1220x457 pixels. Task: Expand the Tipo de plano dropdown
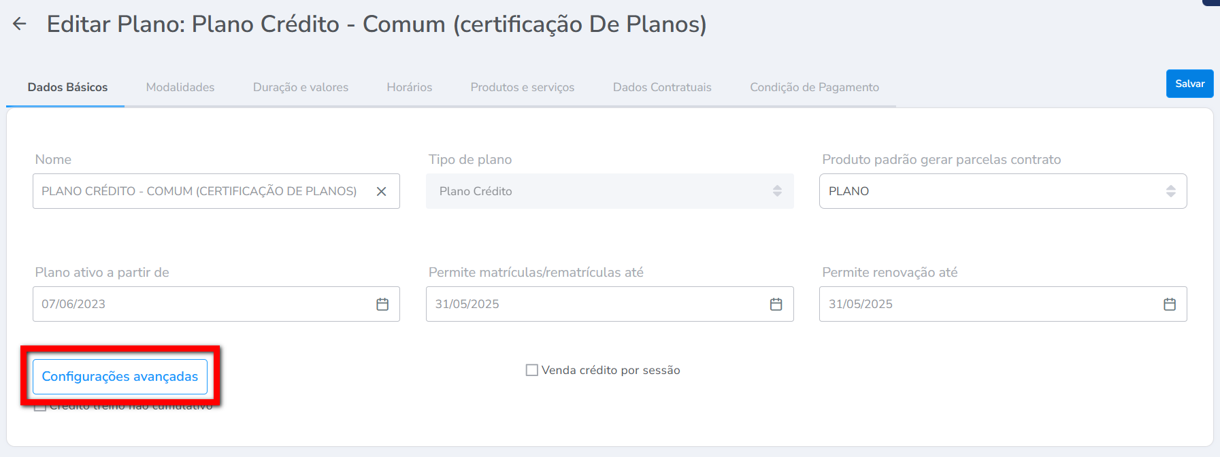click(x=609, y=191)
